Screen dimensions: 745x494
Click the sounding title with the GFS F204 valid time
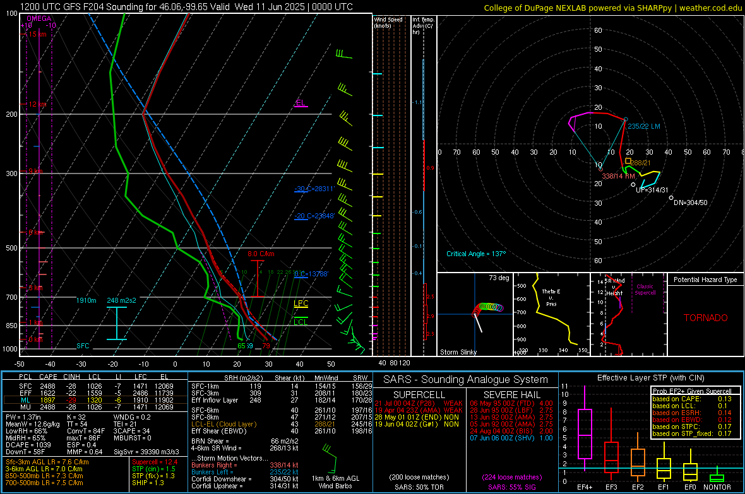(186, 7)
